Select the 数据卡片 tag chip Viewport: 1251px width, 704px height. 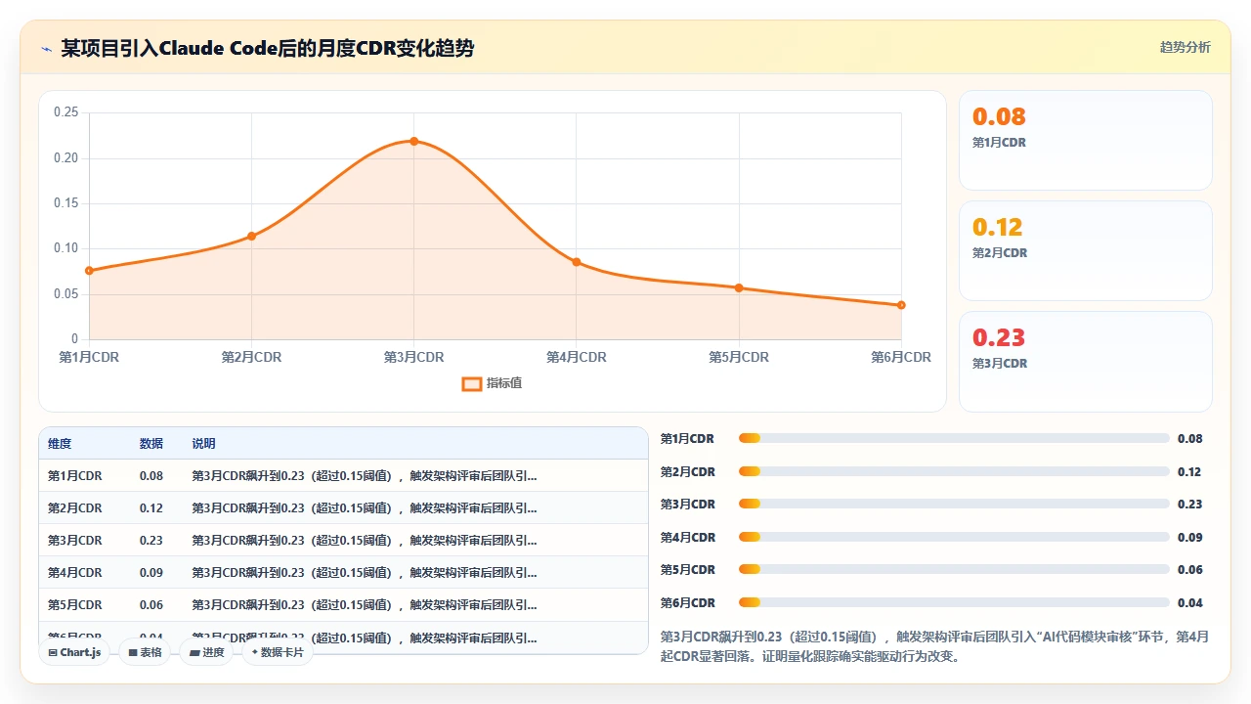click(278, 652)
